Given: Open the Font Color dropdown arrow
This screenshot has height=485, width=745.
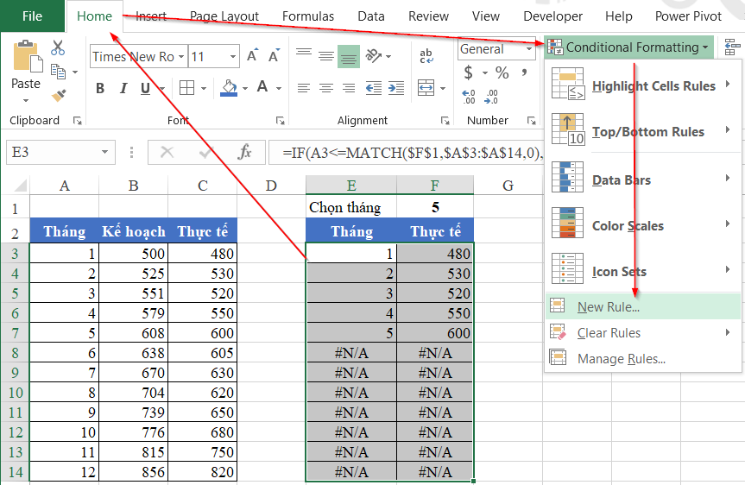Looking at the screenshot, I should (x=279, y=88).
